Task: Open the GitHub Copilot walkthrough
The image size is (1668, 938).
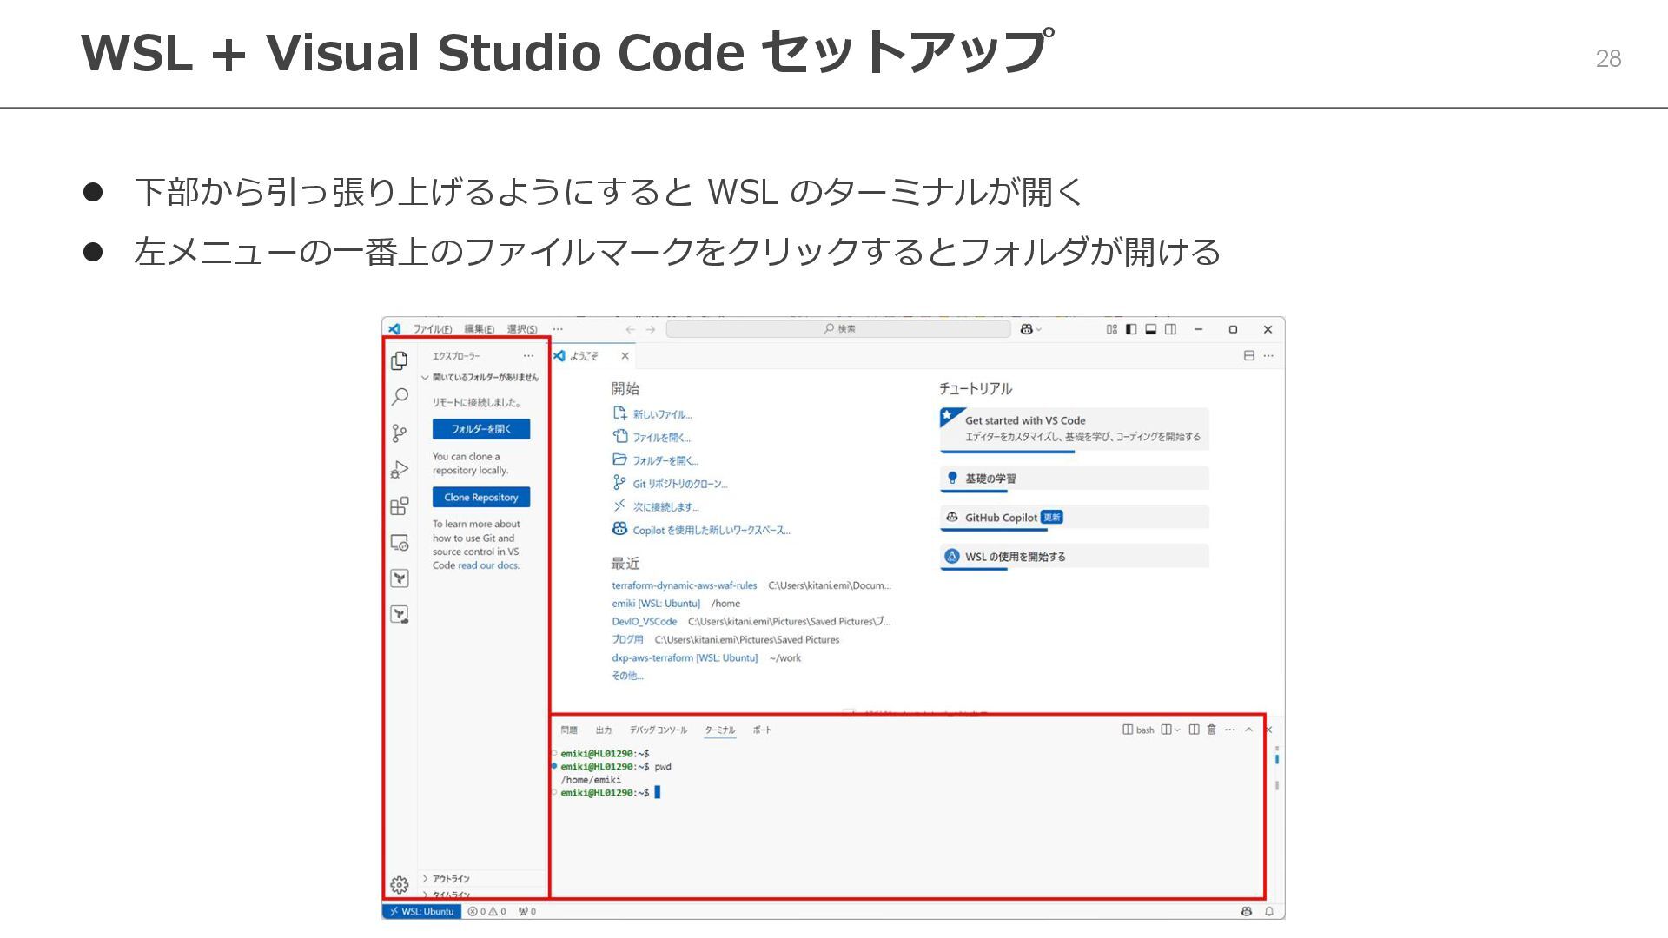Action: coord(1075,518)
